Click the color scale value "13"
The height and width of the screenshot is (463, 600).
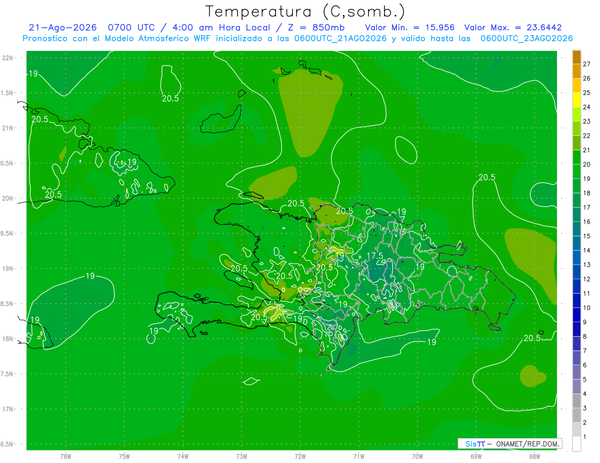(587, 265)
